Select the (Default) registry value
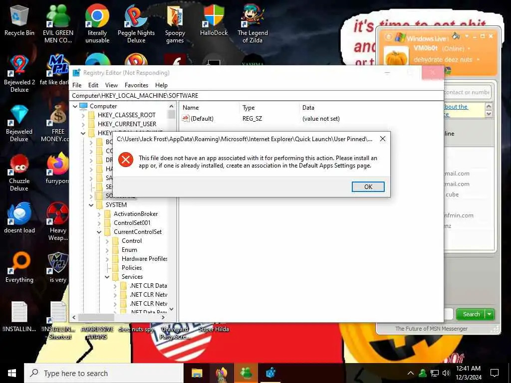Image resolution: width=511 pixels, height=383 pixels. [x=202, y=119]
